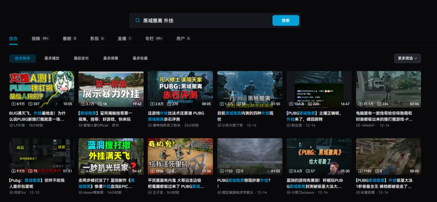Open title 外挂吸星大法1秒装备全无

pyautogui.click(x=384, y=183)
